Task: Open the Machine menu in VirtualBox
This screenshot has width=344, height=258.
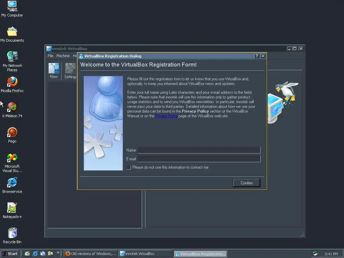Action: point(63,56)
